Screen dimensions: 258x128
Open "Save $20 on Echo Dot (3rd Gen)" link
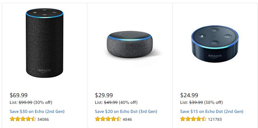pyautogui.click(x=126, y=111)
